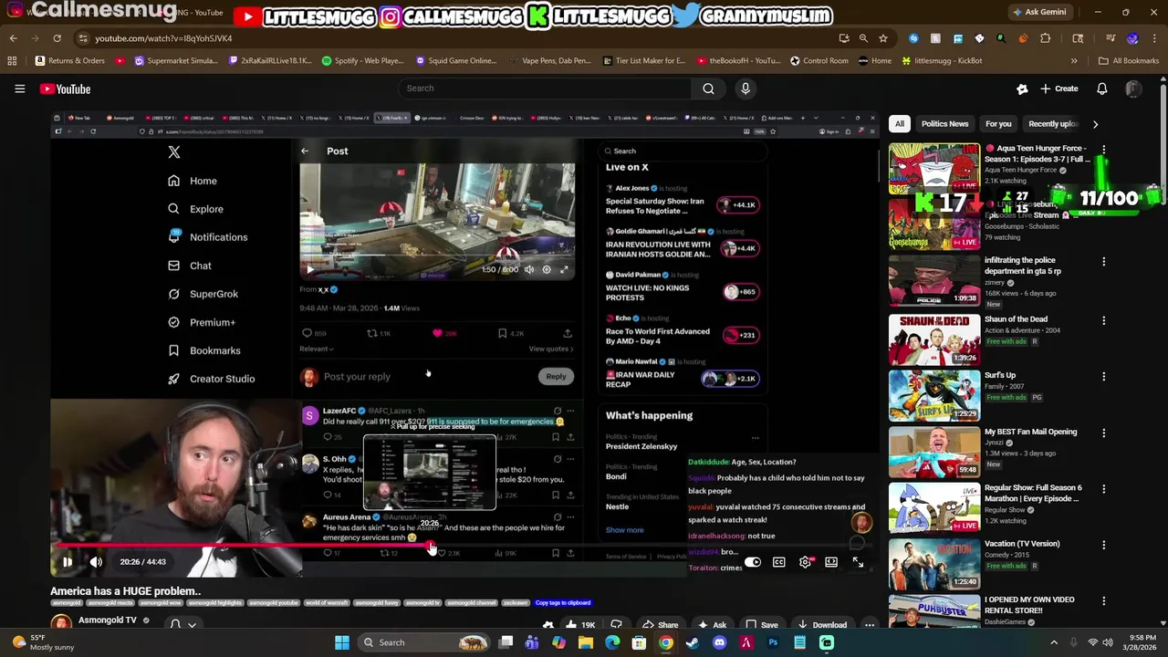Select the Recently uploaded filter chip
Image resolution: width=1168 pixels, height=657 pixels.
(1053, 124)
